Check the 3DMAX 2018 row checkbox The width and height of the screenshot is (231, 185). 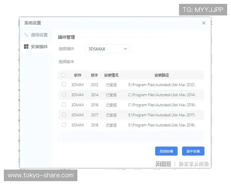coord(64,125)
